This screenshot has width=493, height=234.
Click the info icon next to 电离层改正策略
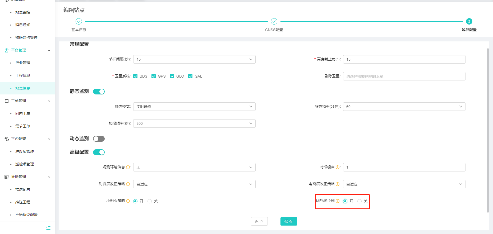coord(338,184)
